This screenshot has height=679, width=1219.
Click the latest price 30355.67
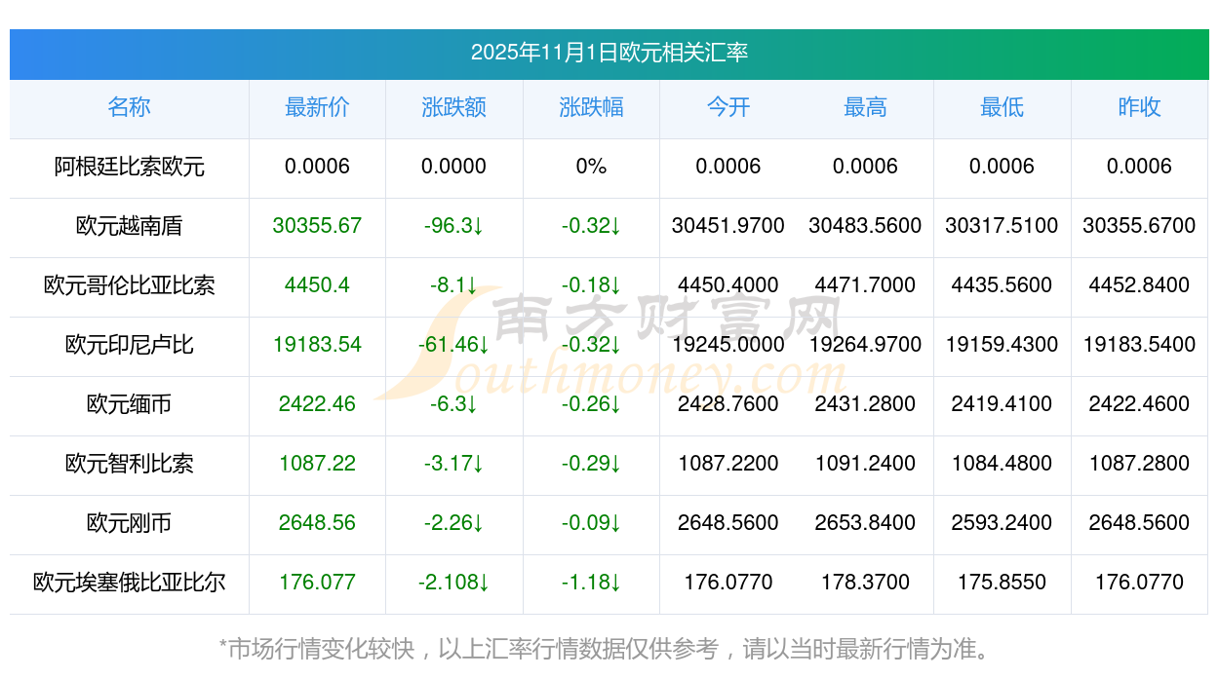point(317,226)
